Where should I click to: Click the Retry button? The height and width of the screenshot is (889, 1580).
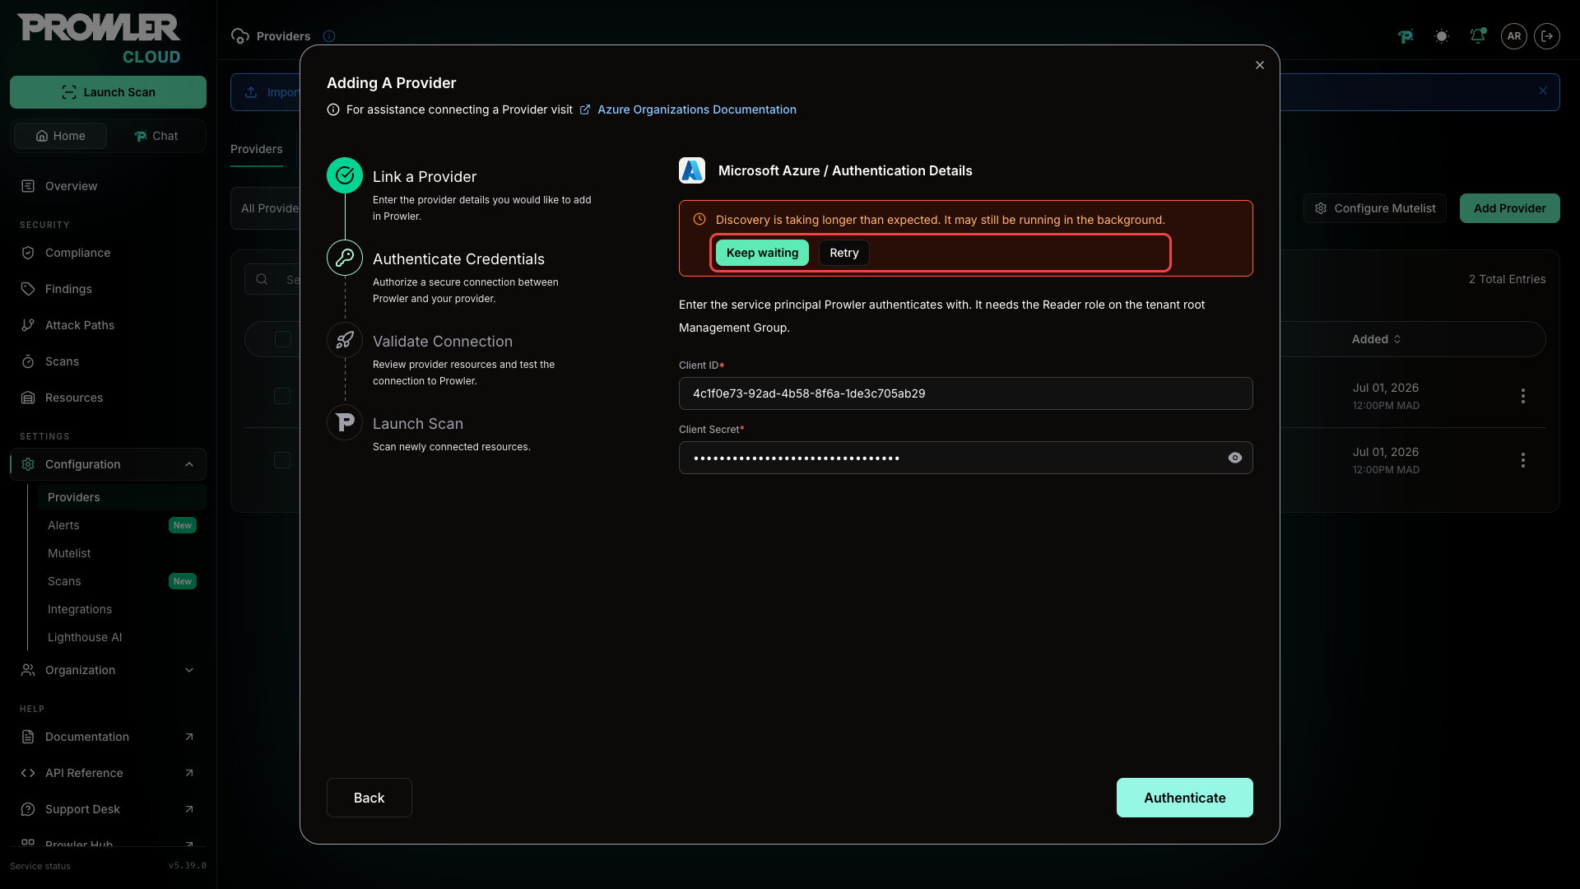pyautogui.click(x=844, y=253)
